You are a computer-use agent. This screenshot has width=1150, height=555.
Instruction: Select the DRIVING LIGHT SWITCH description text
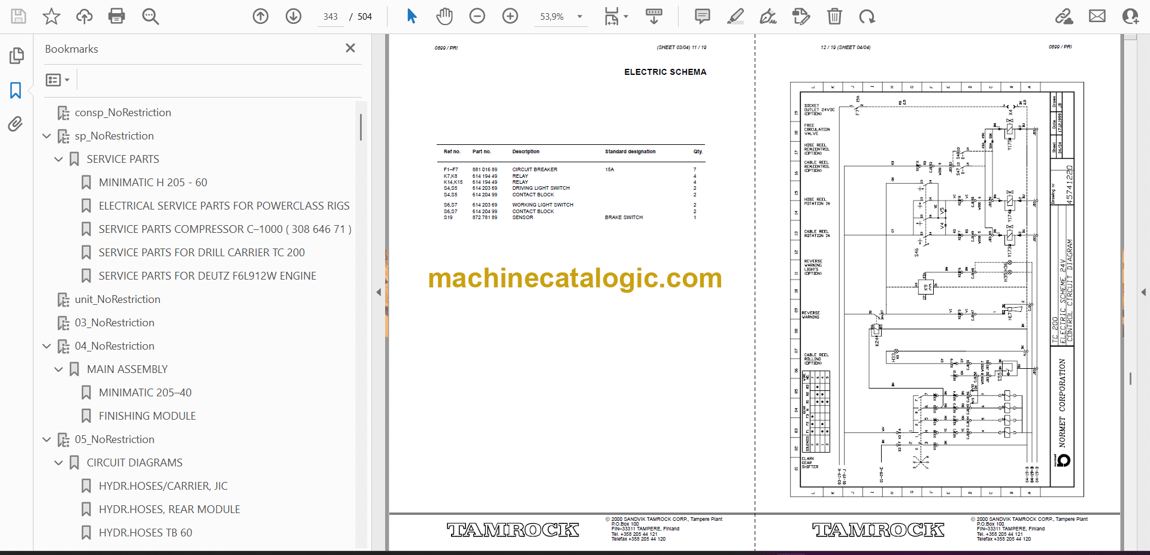(541, 188)
